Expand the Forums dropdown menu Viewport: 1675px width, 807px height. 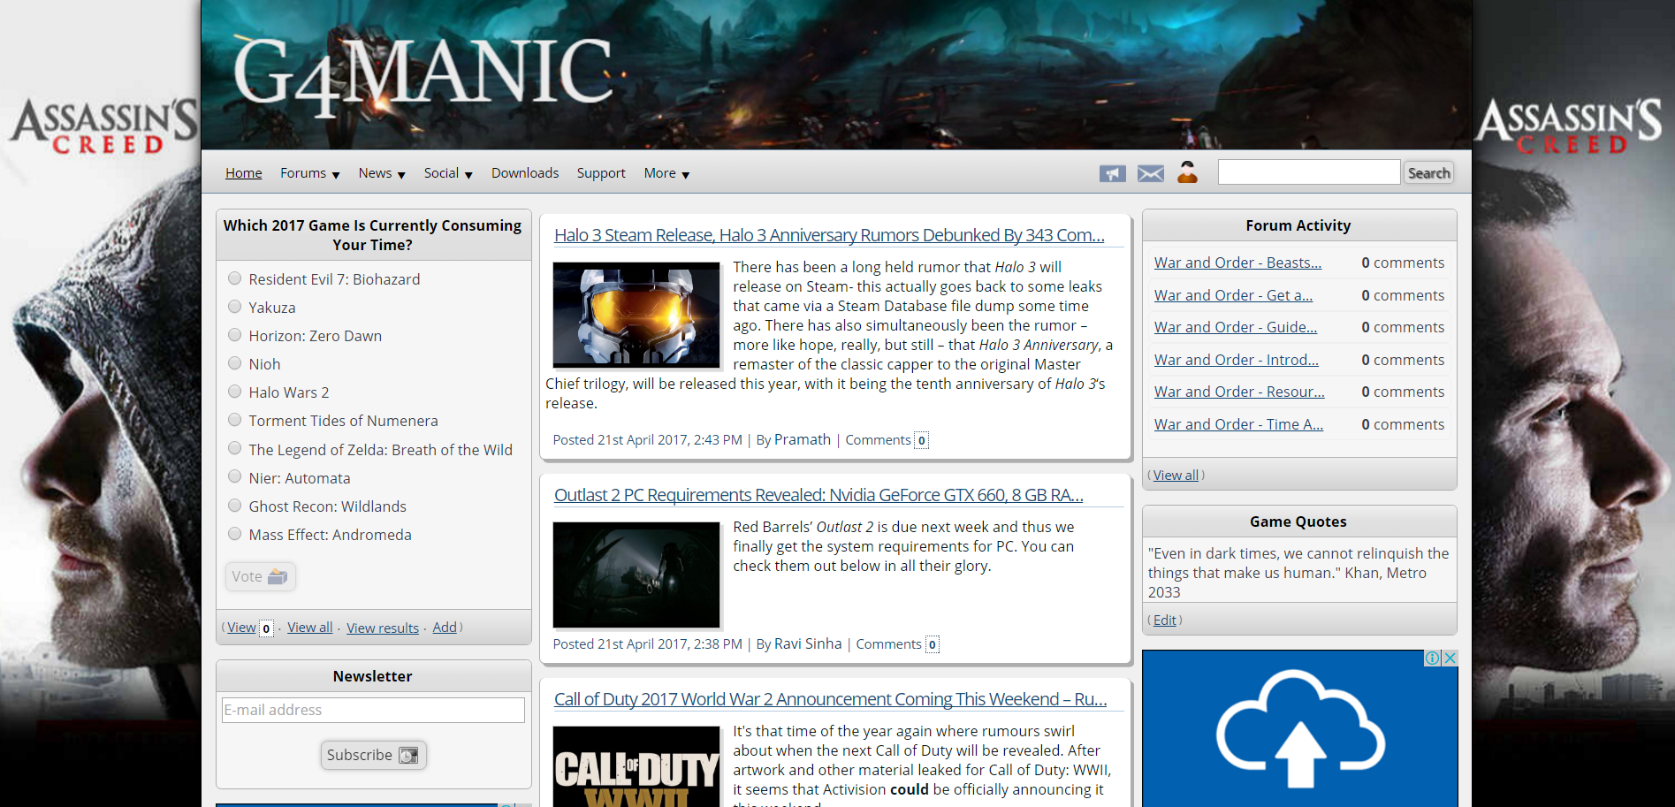coord(309,173)
